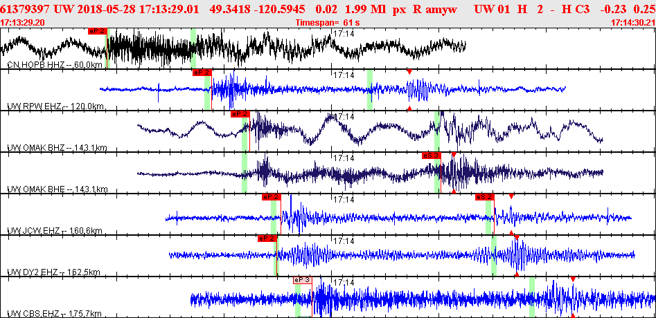Click the station label UW CBS EHZ 175.7km
The image size is (656, 318).
(x=55, y=314)
